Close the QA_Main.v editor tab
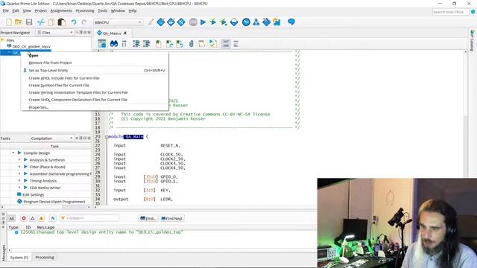 click(x=125, y=33)
